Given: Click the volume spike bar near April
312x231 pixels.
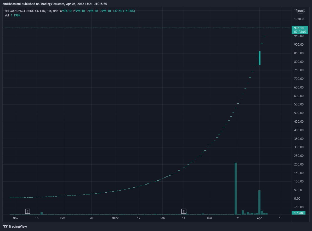Looking at the screenshot, I should pos(259,202).
